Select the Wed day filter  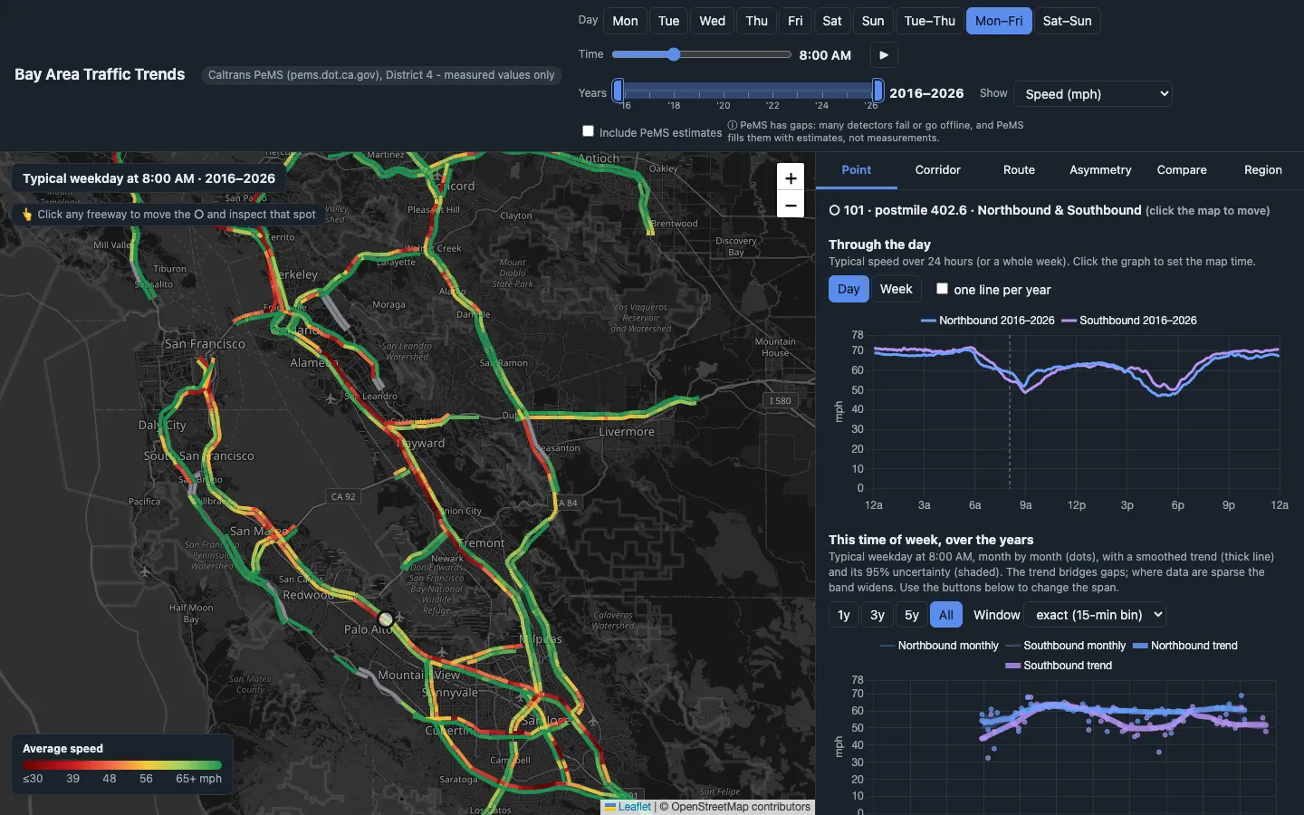[x=713, y=21]
